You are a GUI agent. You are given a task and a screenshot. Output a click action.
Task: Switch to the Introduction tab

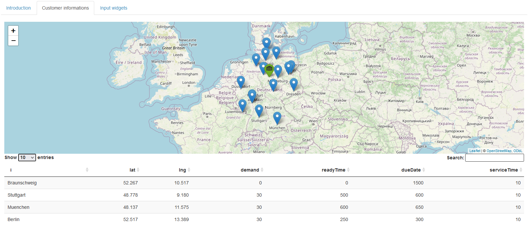pyautogui.click(x=19, y=8)
